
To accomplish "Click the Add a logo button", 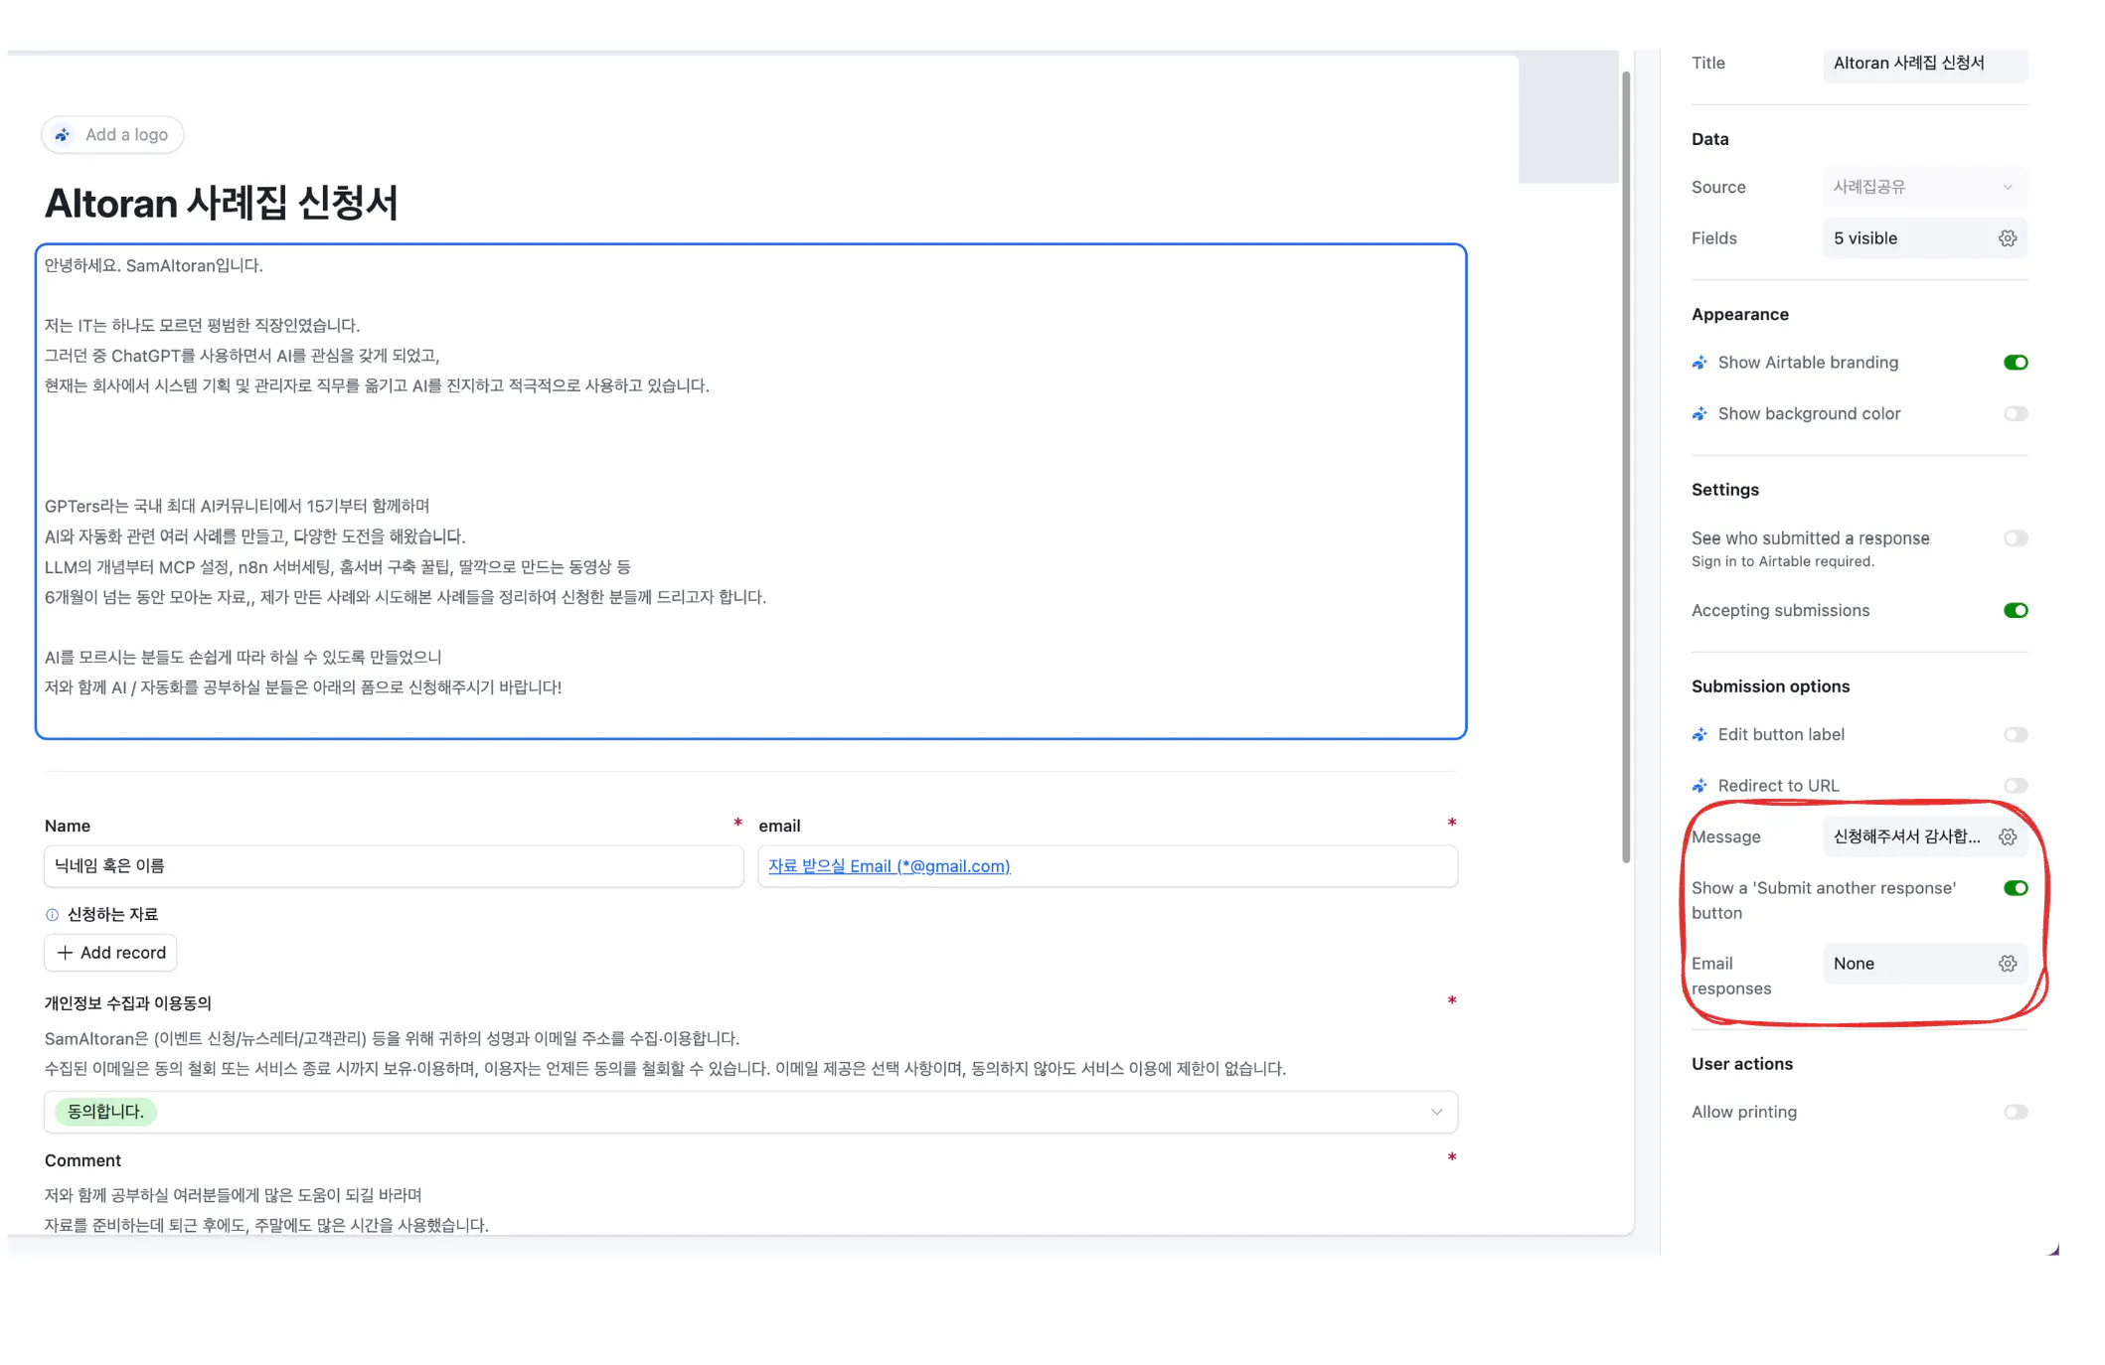I will pos(112,134).
